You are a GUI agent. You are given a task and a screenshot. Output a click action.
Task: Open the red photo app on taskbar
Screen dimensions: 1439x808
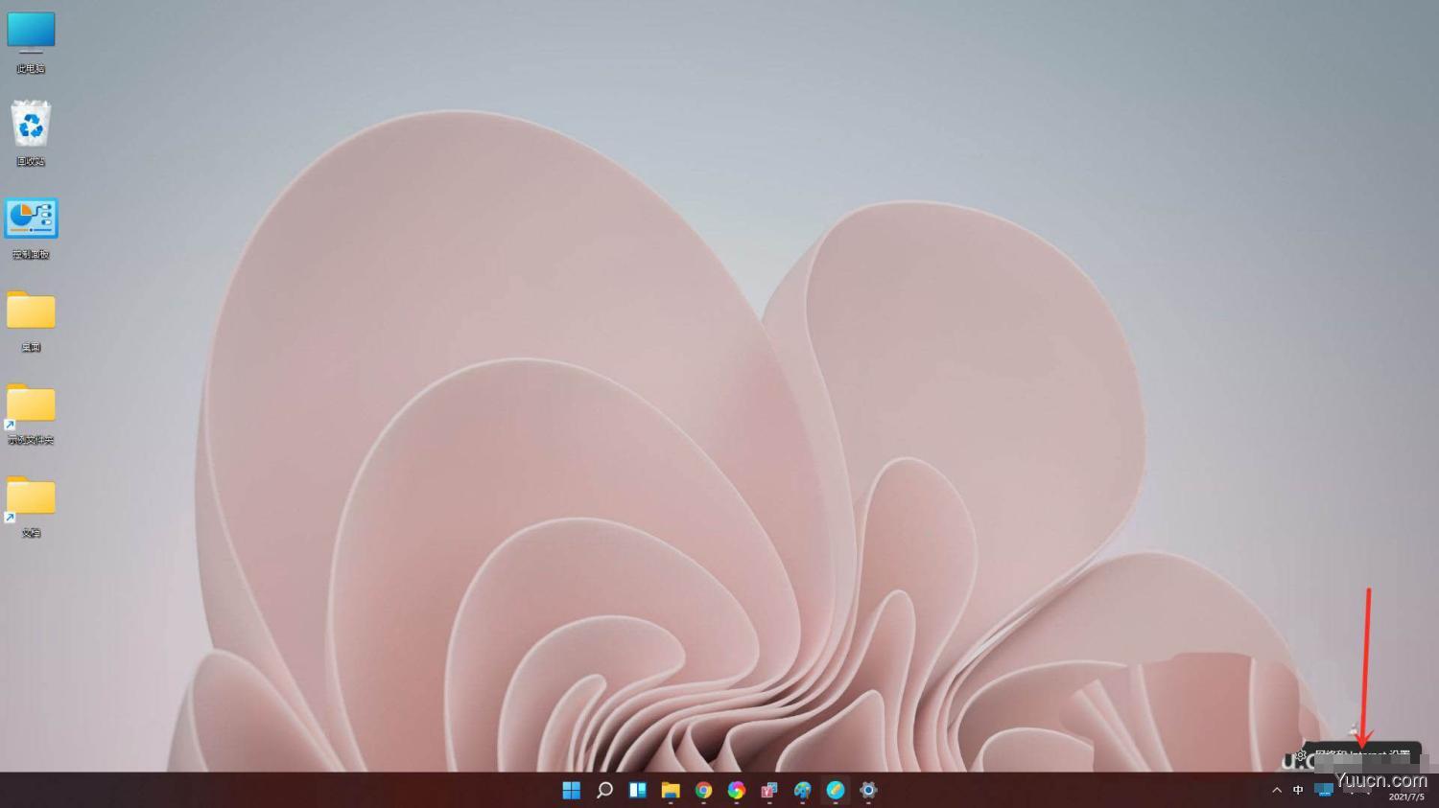click(x=769, y=790)
